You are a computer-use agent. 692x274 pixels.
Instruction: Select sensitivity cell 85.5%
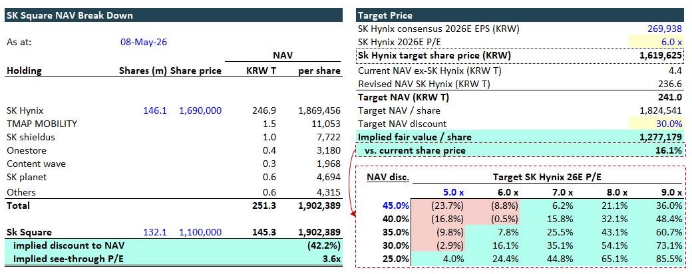670,259
